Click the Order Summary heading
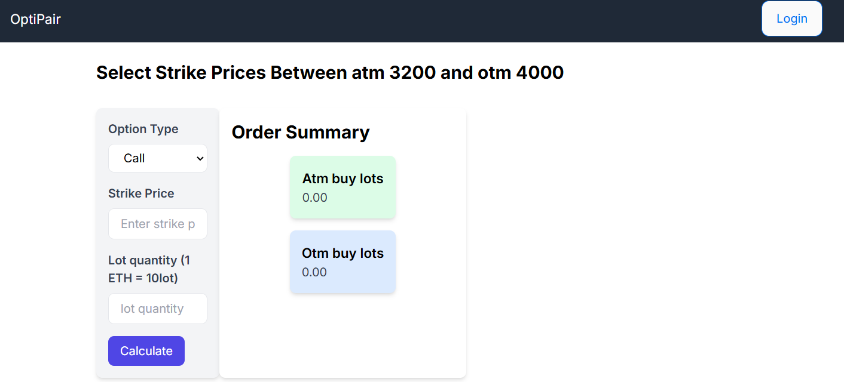The width and height of the screenshot is (844, 382). click(x=301, y=132)
